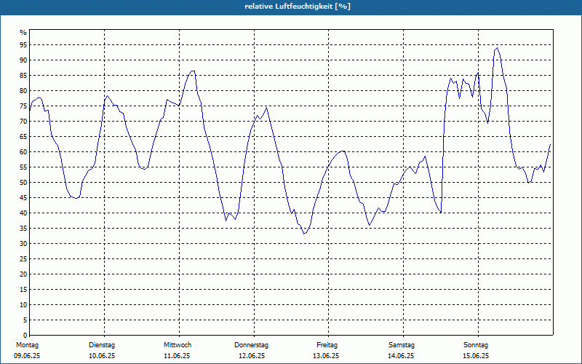Select the 'Freitag' day label
The height and width of the screenshot is (364, 582).
[x=327, y=345]
